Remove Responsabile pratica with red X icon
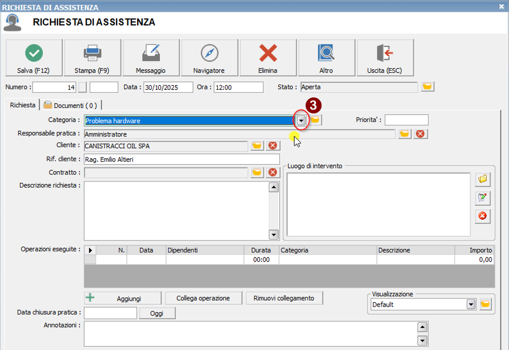The image size is (509, 350). (419, 134)
